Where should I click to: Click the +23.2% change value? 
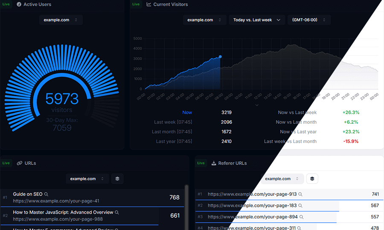[351, 132]
